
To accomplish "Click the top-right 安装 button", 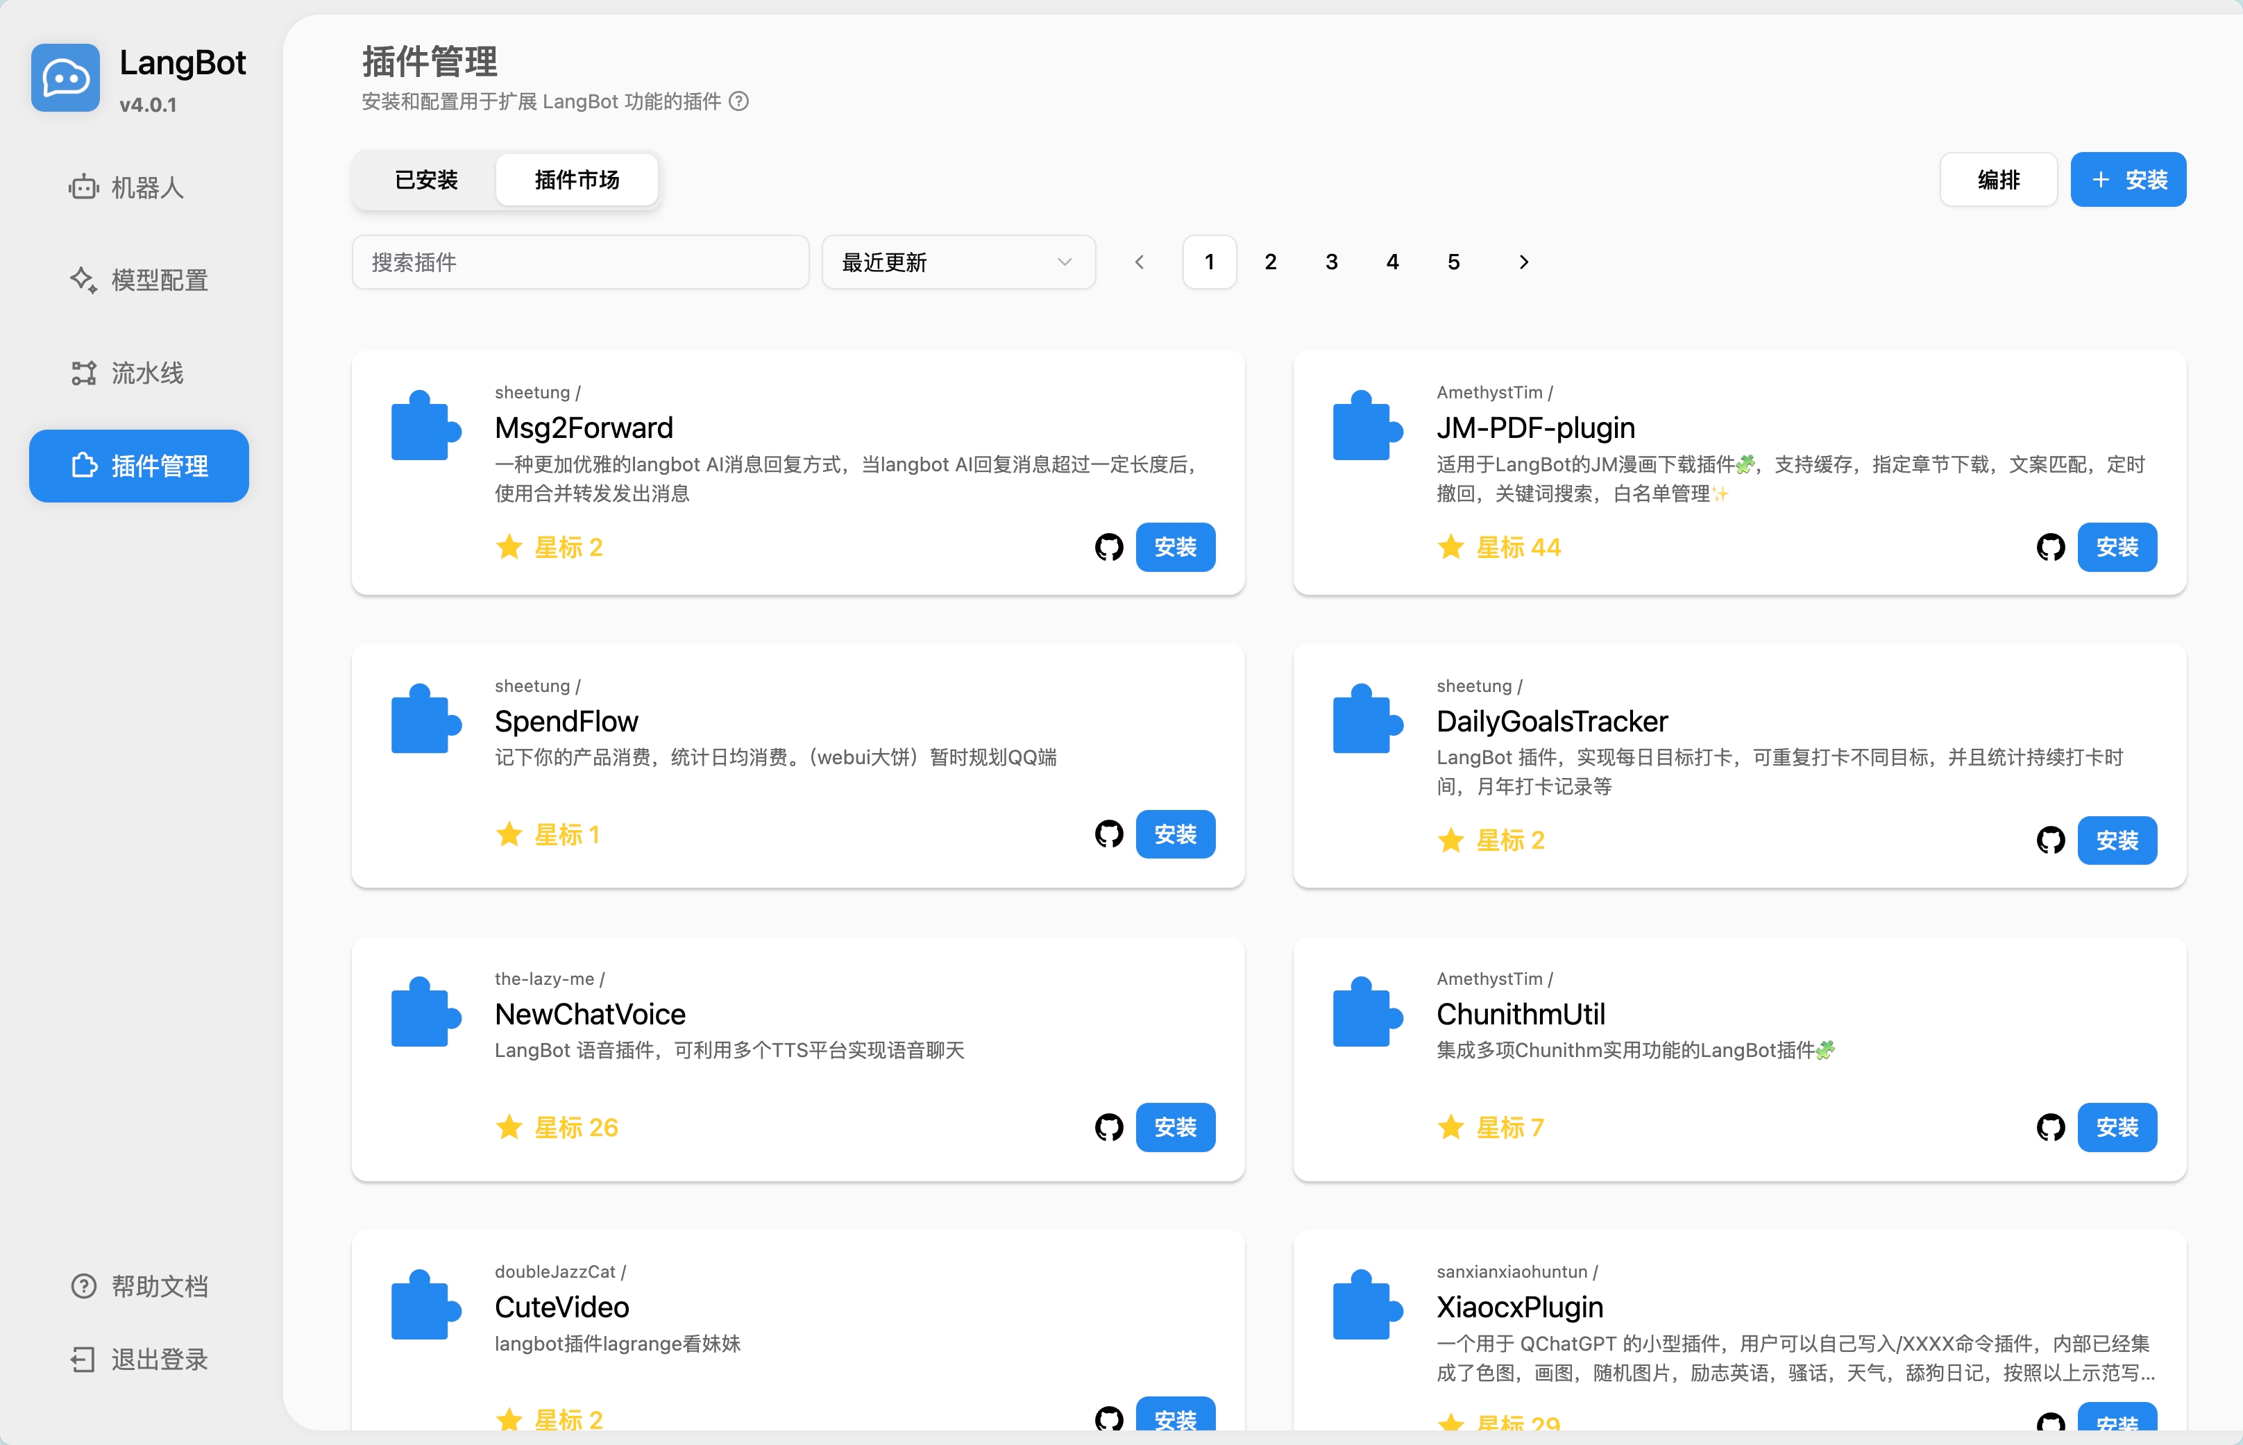I will [x=2128, y=179].
